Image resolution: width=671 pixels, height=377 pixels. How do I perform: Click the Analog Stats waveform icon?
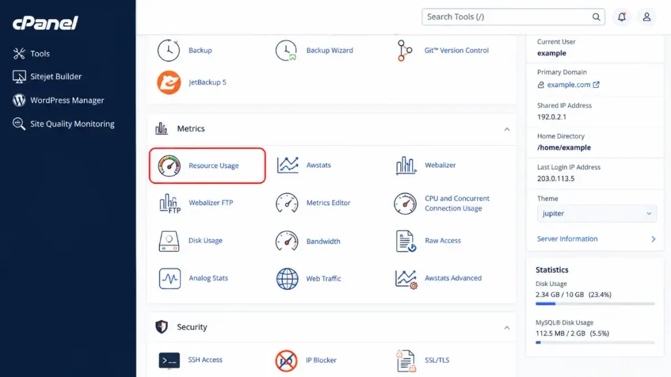[170, 278]
